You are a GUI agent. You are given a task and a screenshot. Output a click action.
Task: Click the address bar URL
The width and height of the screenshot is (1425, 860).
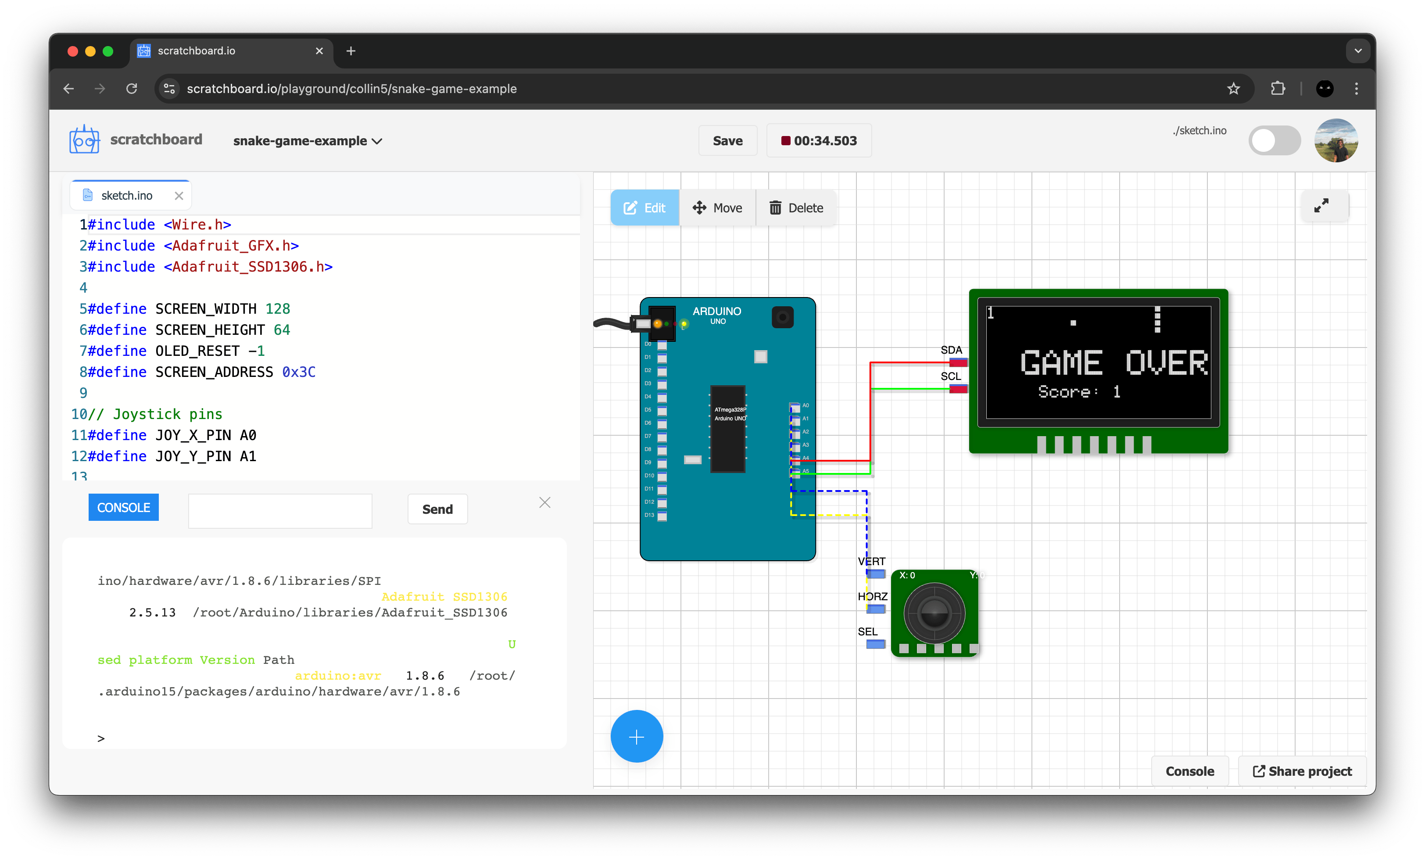click(x=351, y=89)
